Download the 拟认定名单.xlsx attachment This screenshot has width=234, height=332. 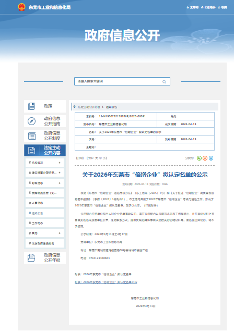pyautogui.click(x=106, y=282)
